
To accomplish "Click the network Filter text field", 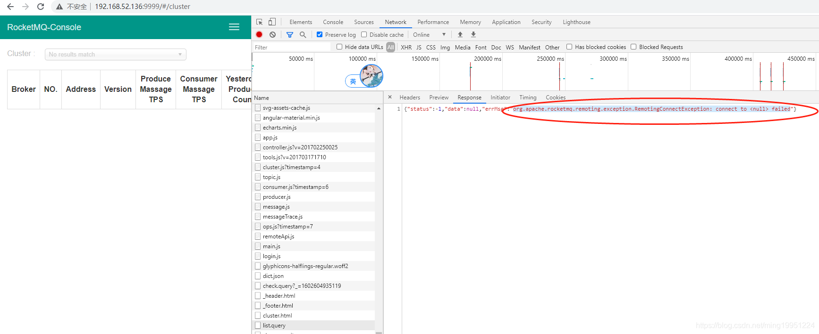I will (x=292, y=47).
